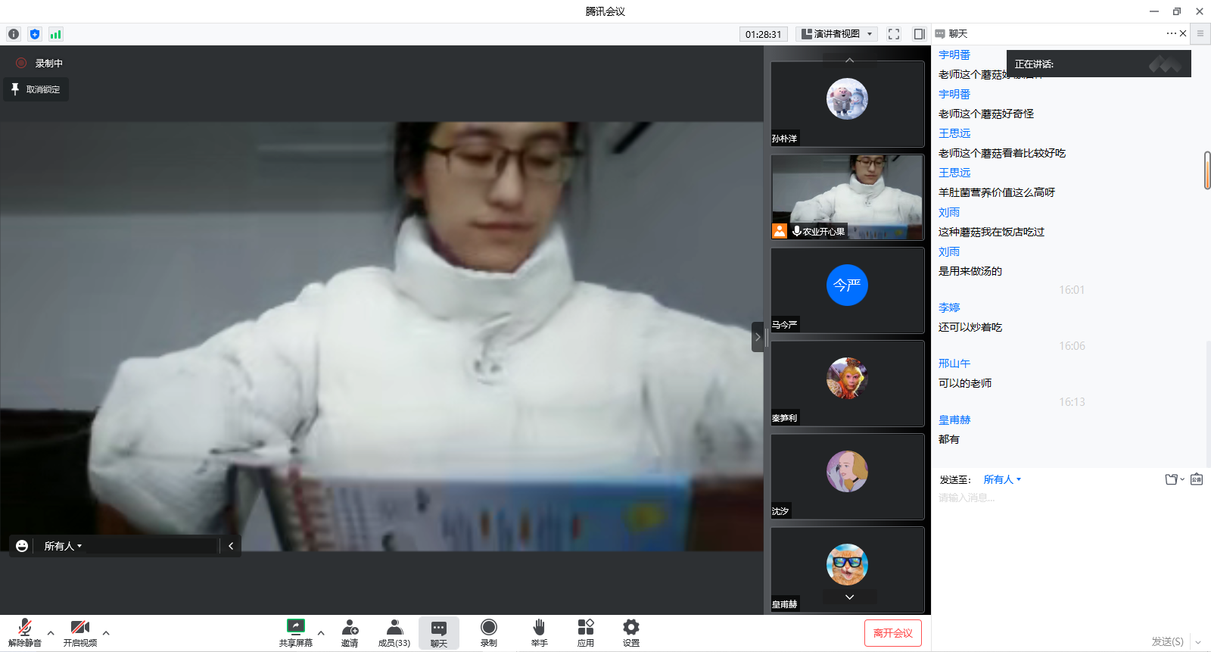
Task: Check network signal status icon
Action: (x=55, y=34)
